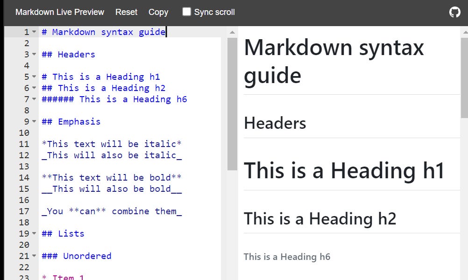Collapse the entire document fold on line 1
This screenshot has width=468, height=280.
click(33, 32)
